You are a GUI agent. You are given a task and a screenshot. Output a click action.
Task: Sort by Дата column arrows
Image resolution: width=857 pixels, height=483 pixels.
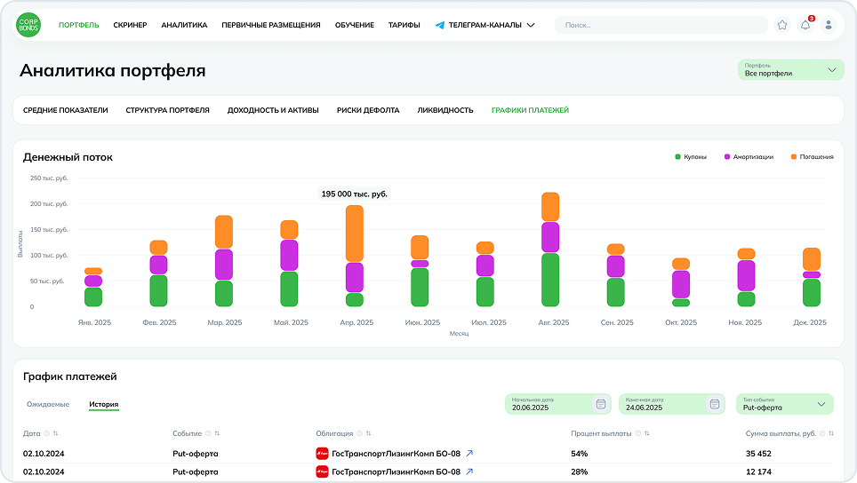[56, 433]
